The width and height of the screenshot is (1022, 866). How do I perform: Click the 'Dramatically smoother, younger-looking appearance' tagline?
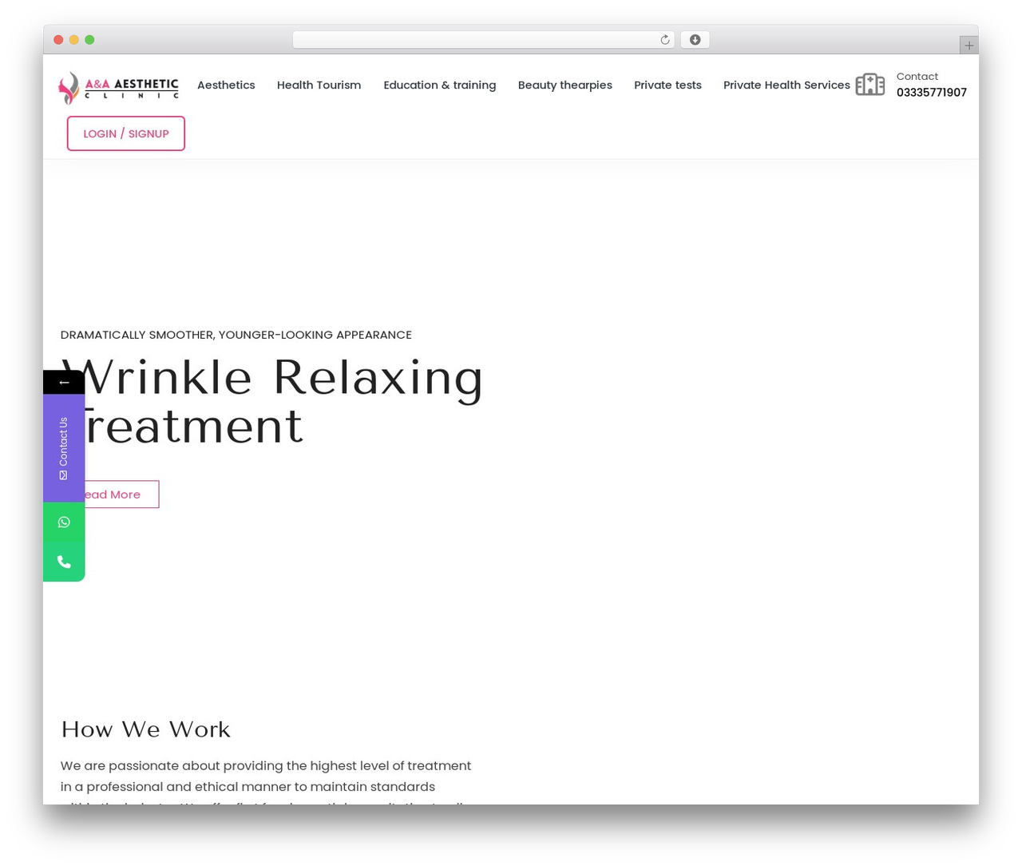[236, 335]
